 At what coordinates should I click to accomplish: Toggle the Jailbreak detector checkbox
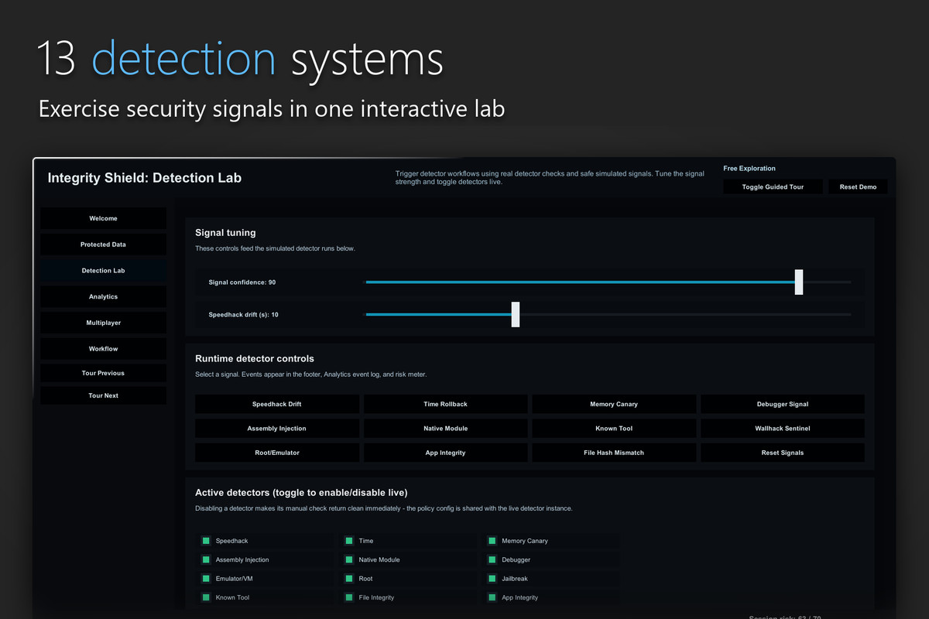click(x=492, y=579)
